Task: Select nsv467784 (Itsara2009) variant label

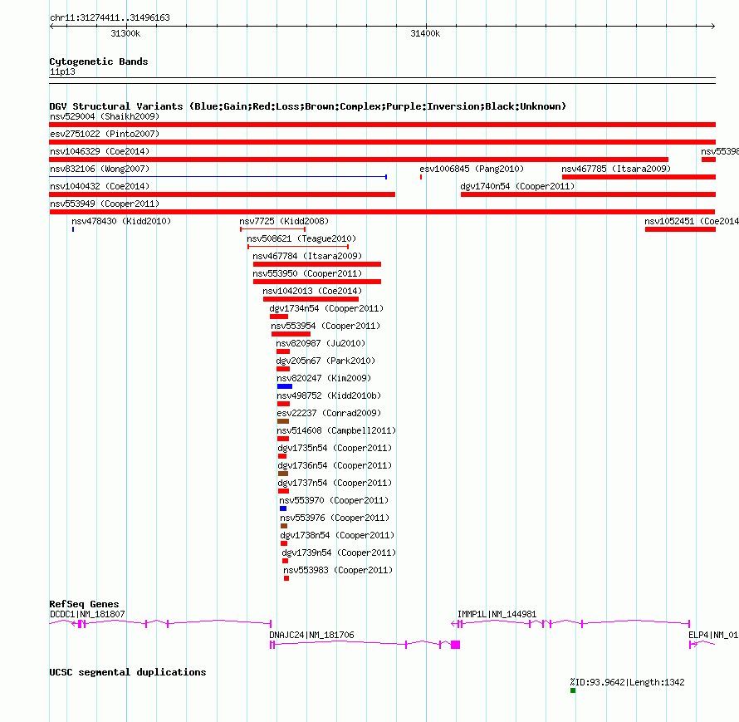Action: 307,256
